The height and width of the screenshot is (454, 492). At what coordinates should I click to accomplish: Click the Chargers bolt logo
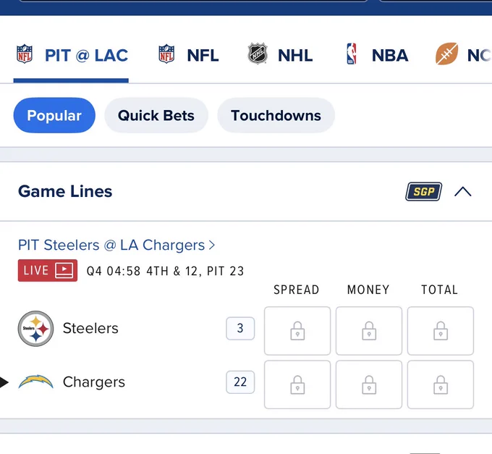point(35,382)
